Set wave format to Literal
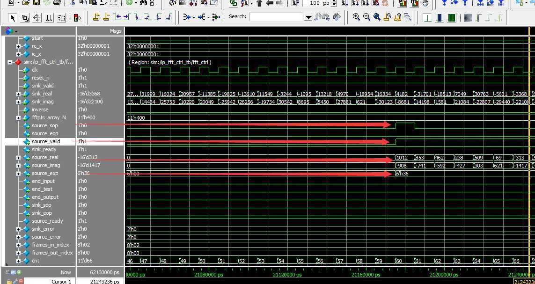535x284 pixels. [427, 17]
